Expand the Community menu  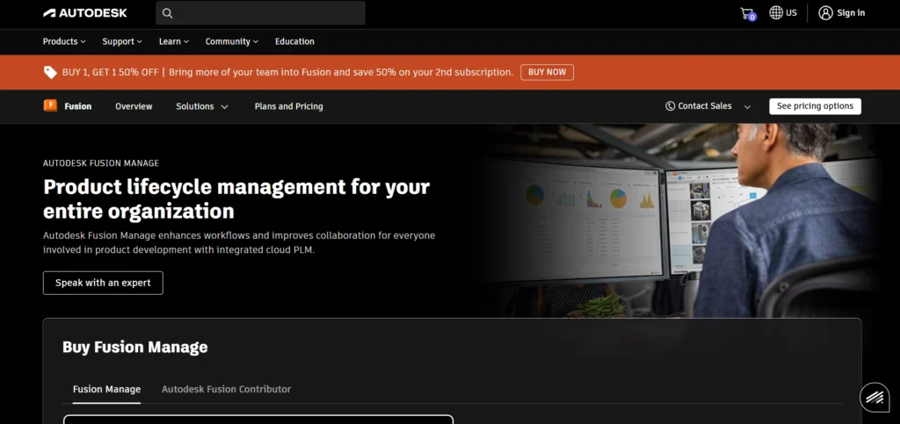(x=232, y=41)
